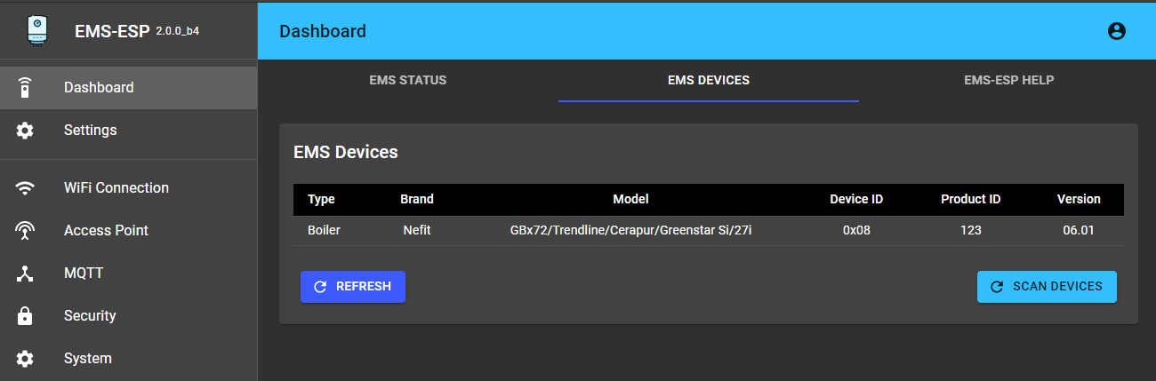Click the EMS-ESP boiler logo icon
Screen dimensions: 1156x381
coord(38,31)
